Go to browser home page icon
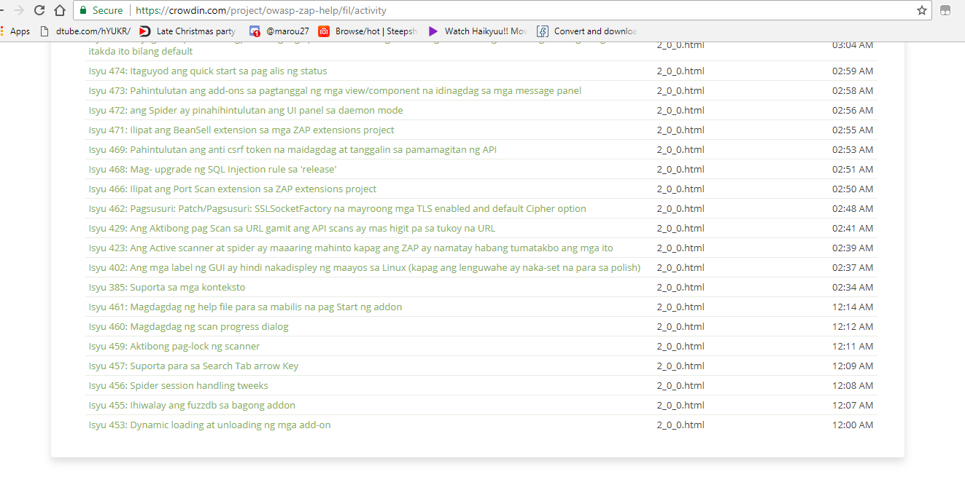This screenshot has width=965, height=485. click(60, 10)
